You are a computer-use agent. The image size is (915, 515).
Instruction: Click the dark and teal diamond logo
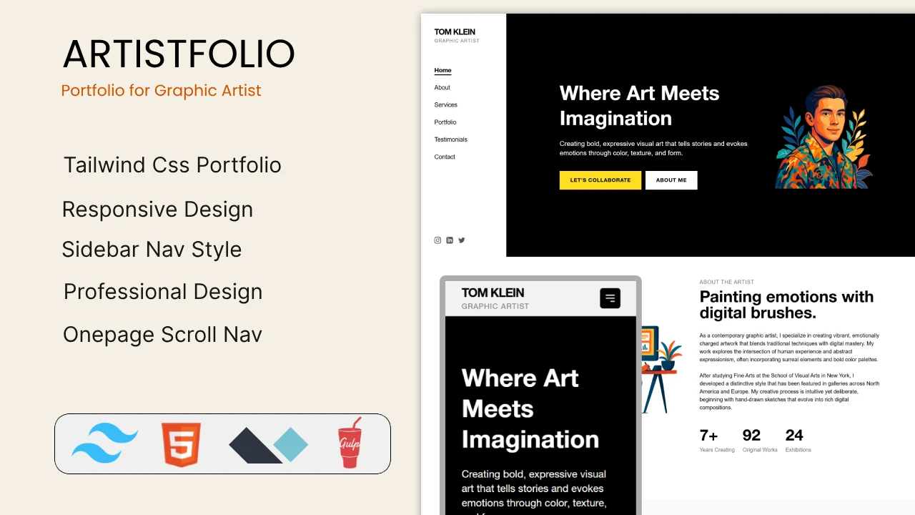coord(268,445)
